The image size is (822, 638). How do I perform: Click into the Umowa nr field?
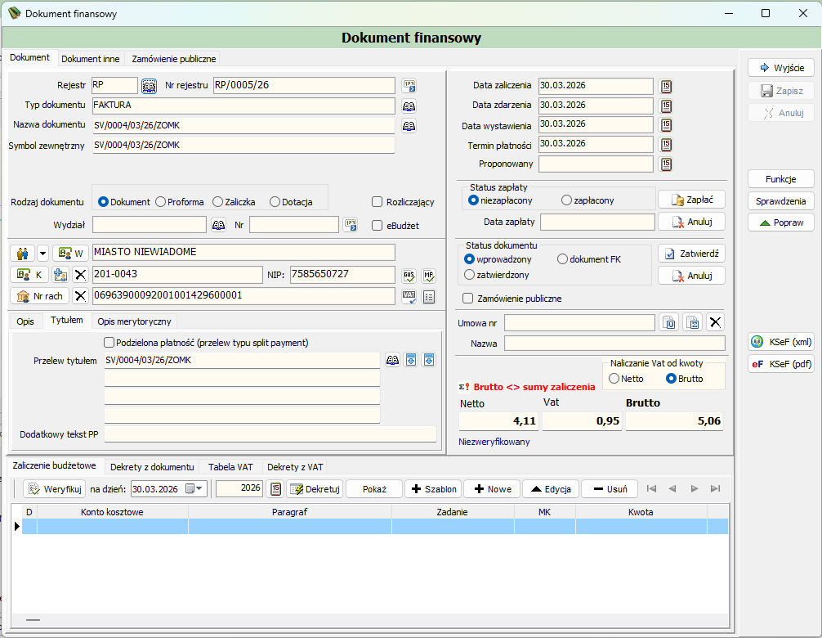click(579, 322)
